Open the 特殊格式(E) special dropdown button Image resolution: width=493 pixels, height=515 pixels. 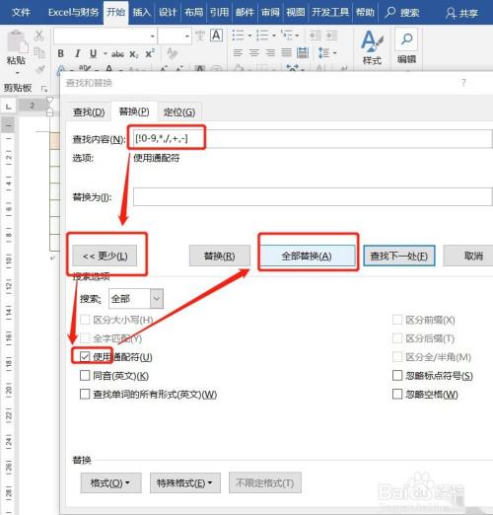(x=185, y=482)
